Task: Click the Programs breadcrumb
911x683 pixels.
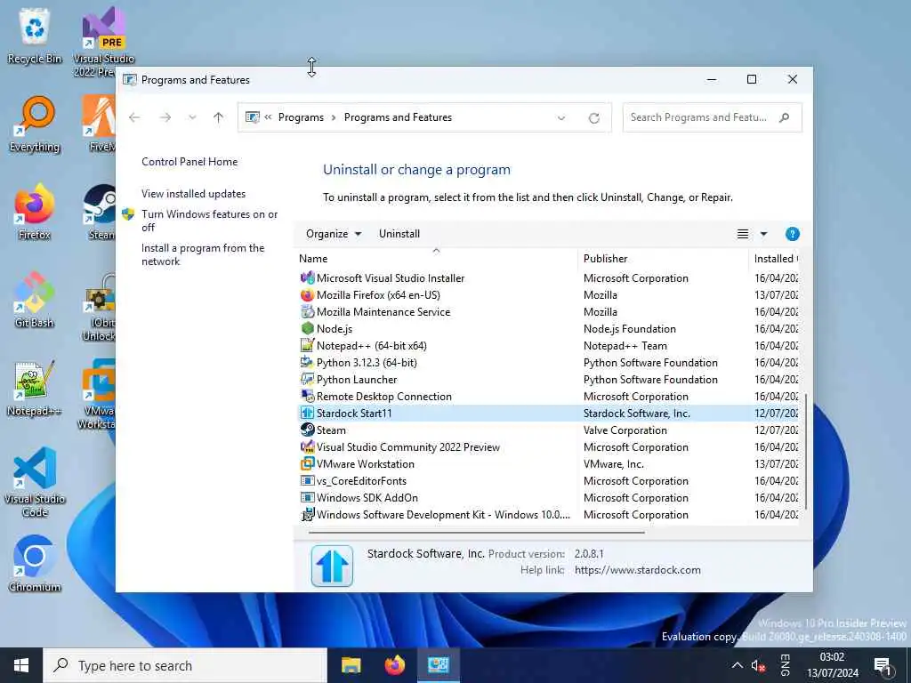Action: (301, 117)
